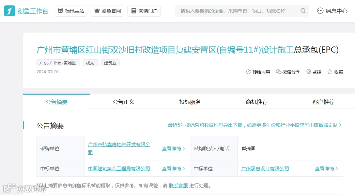Open 广州承总设计有限公司 company link
The width and height of the screenshot is (355, 195).
(265, 169)
